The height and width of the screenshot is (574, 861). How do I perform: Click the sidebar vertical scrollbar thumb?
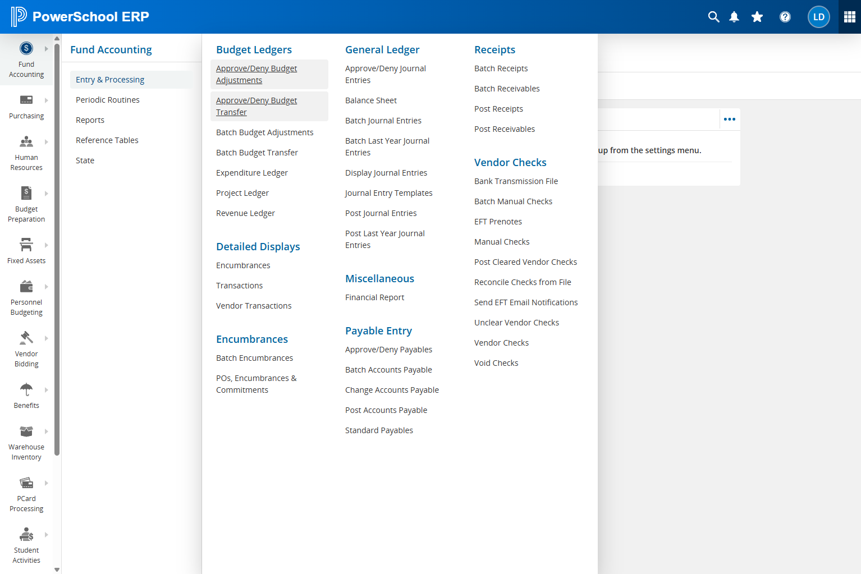[x=57, y=249]
